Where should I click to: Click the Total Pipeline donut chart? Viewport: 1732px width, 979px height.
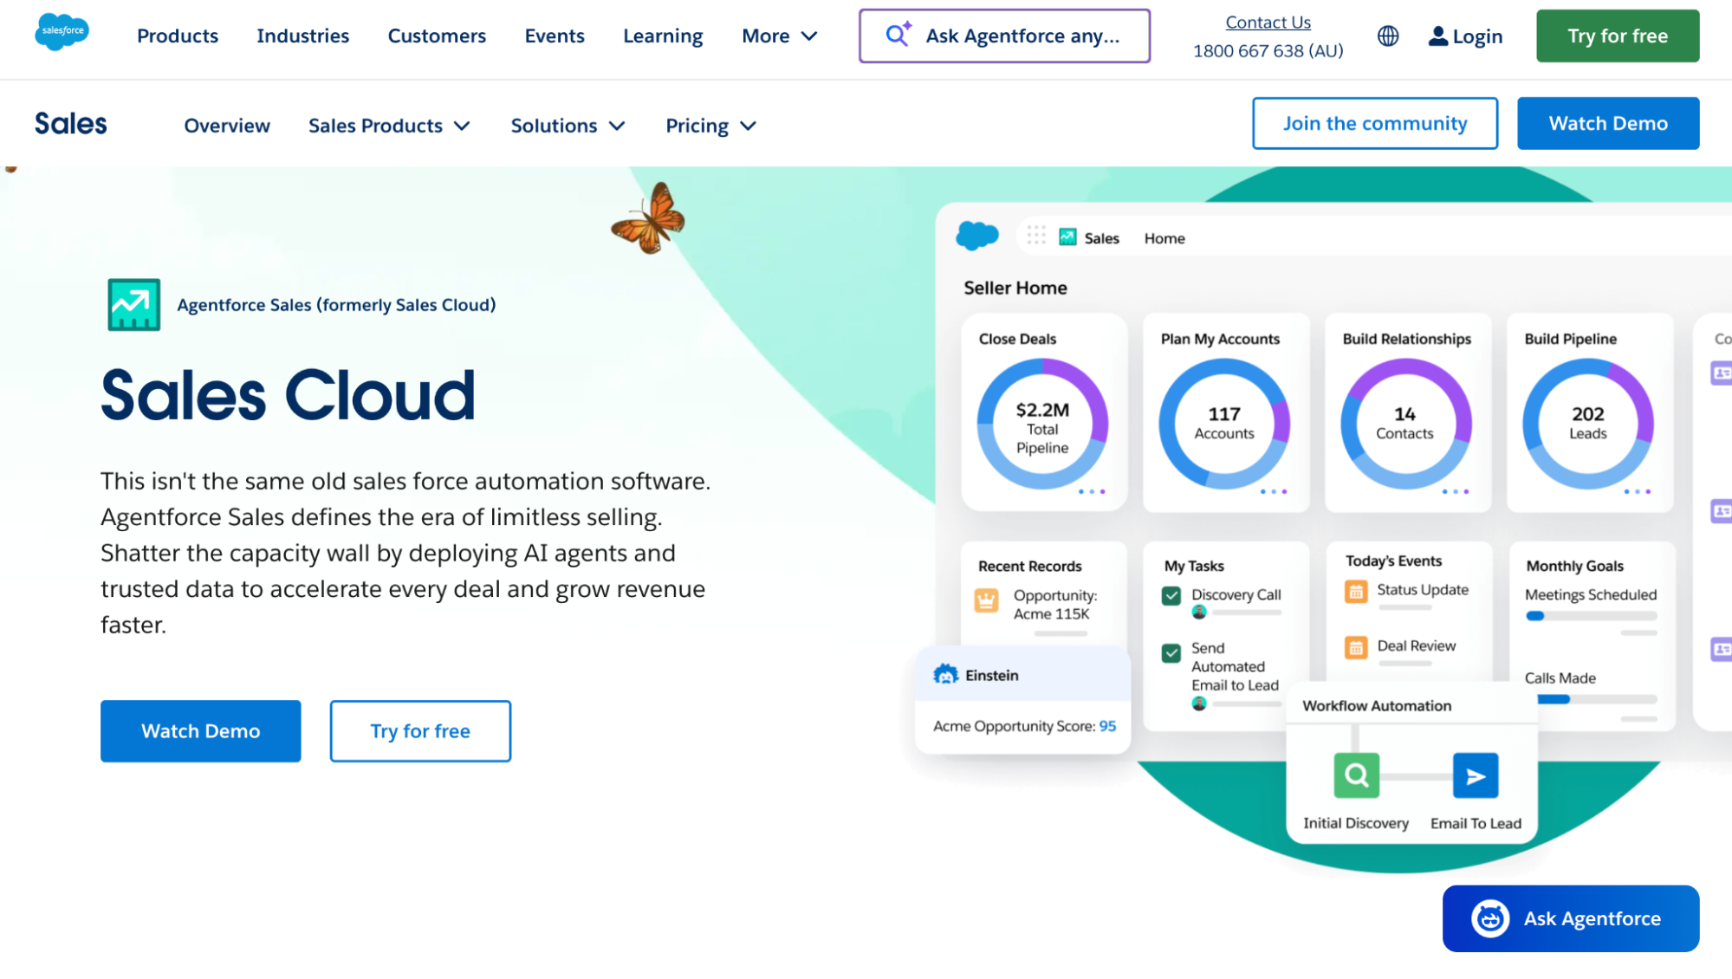tap(1042, 424)
